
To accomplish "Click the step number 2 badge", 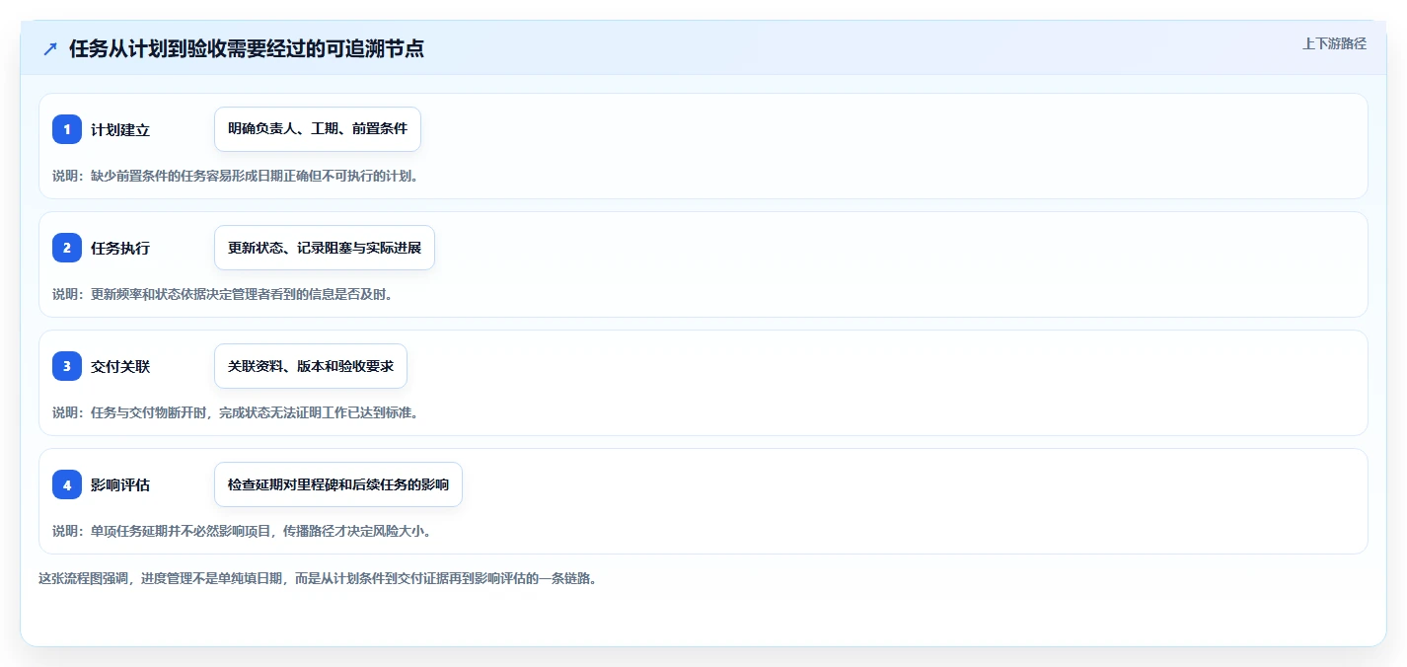I will click(x=67, y=248).
